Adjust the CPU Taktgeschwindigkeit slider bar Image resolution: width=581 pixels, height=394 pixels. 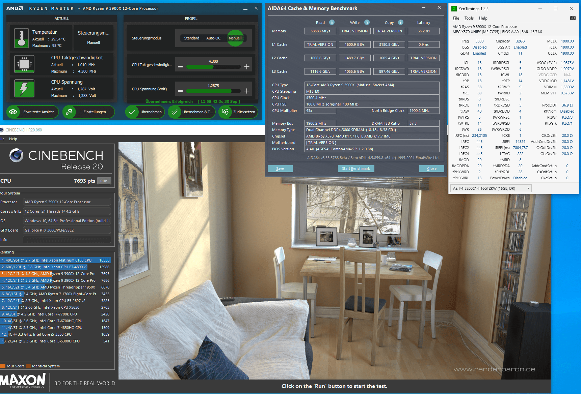pos(213,67)
